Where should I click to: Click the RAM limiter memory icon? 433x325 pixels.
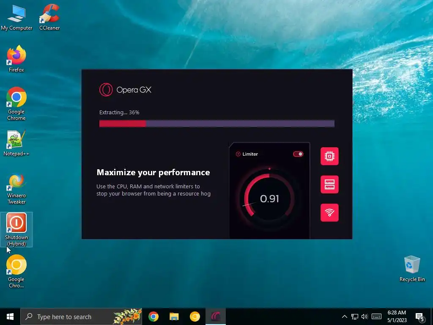[329, 185]
